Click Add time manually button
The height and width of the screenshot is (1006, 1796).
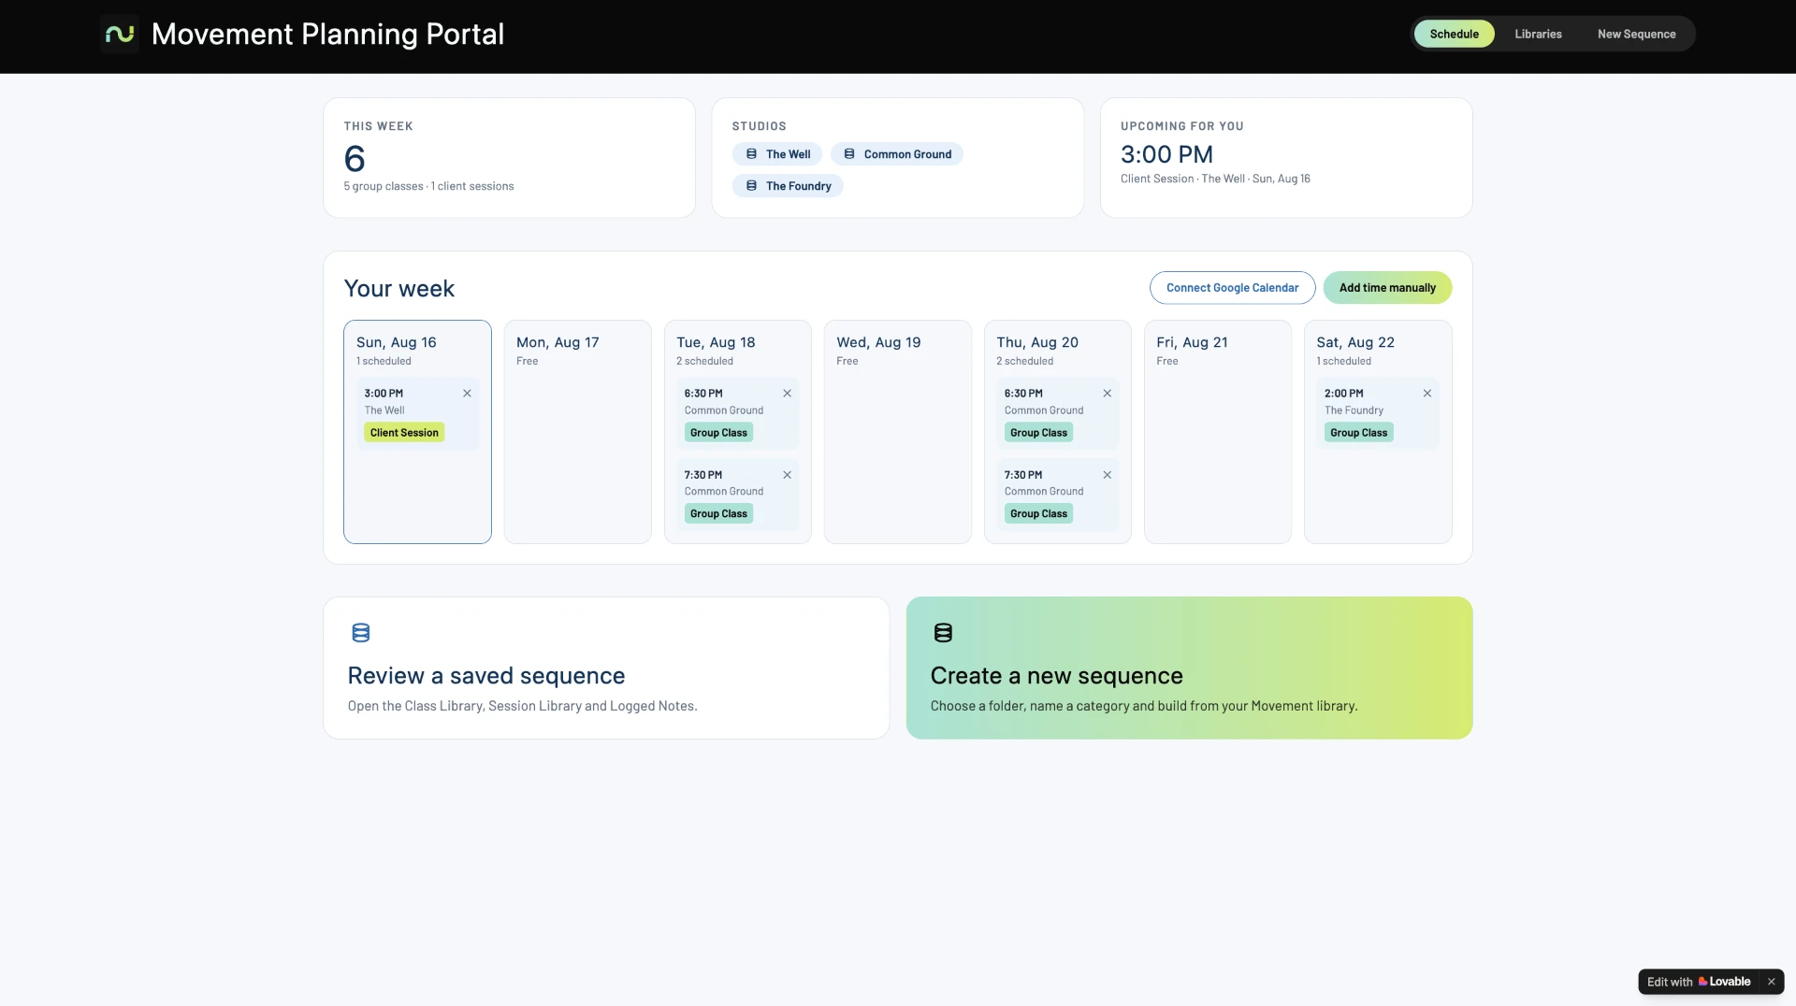point(1387,288)
